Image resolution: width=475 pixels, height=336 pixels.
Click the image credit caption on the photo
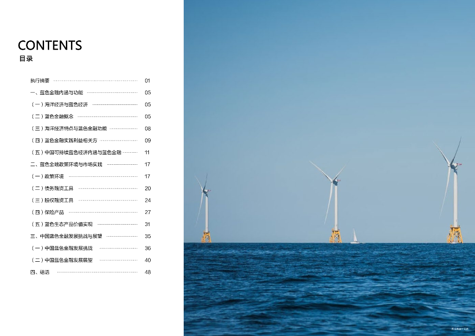coord(460,329)
